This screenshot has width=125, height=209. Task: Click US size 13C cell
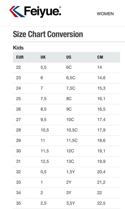[x=70, y=161]
